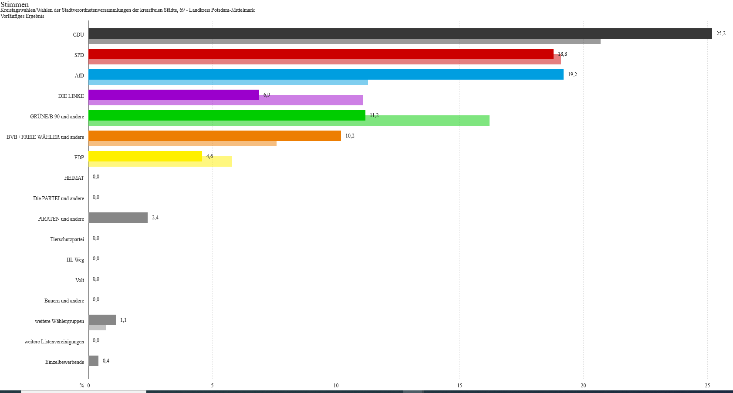Click the 'Volt' axis label
Viewport: 733px width, 393px height.
click(80, 280)
